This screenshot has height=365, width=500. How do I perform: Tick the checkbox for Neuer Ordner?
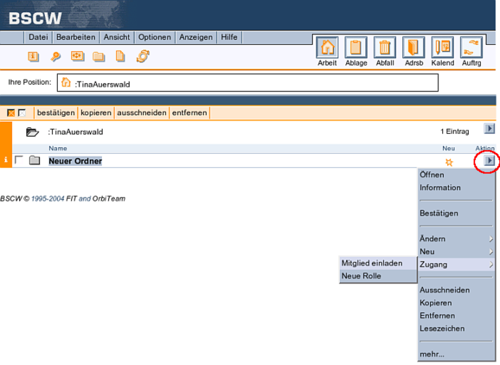(19, 160)
